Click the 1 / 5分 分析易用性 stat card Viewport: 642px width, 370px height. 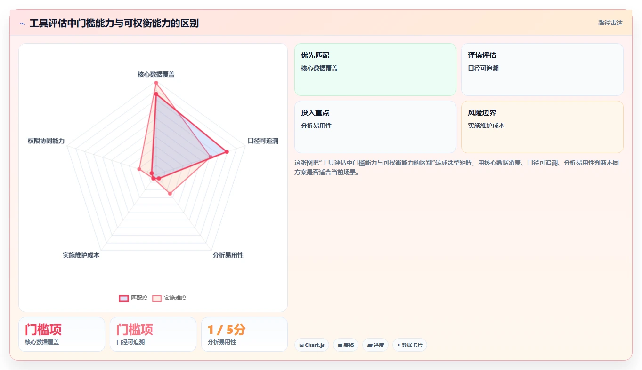pos(244,334)
